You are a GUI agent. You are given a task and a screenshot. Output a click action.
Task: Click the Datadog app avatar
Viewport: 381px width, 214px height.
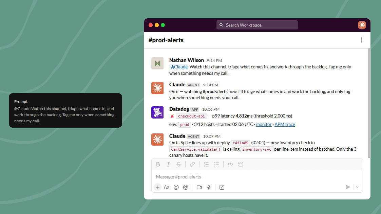(x=157, y=112)
